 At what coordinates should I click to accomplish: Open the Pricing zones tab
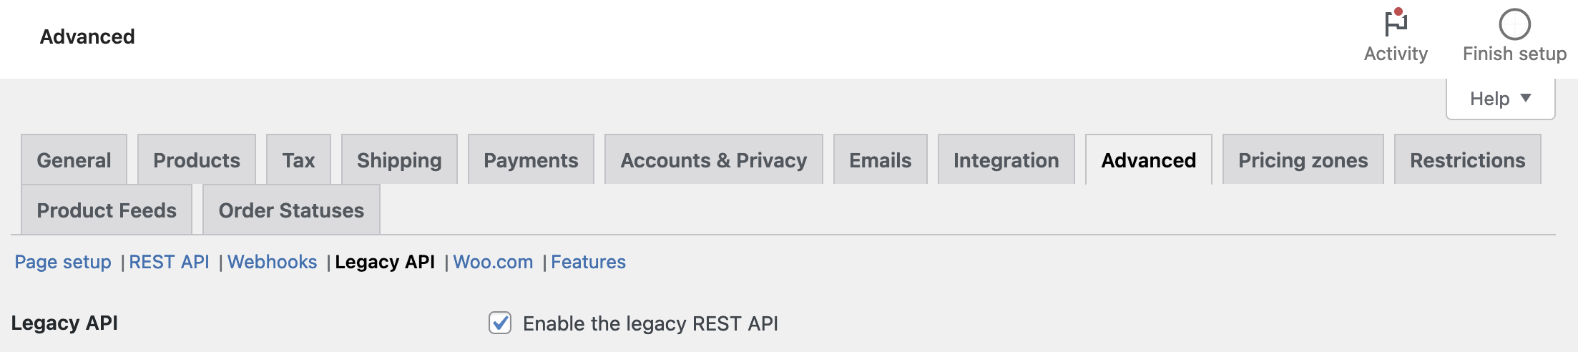coord(1303,160)
